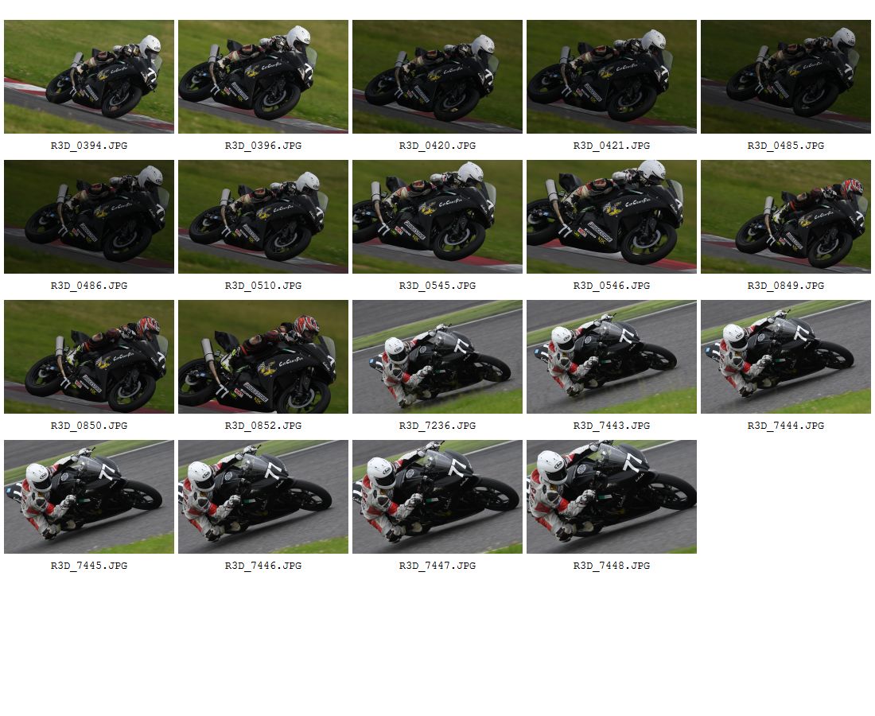
Task: Click the R3D_0486.JPG thumbnail
Action: (89, 217)
